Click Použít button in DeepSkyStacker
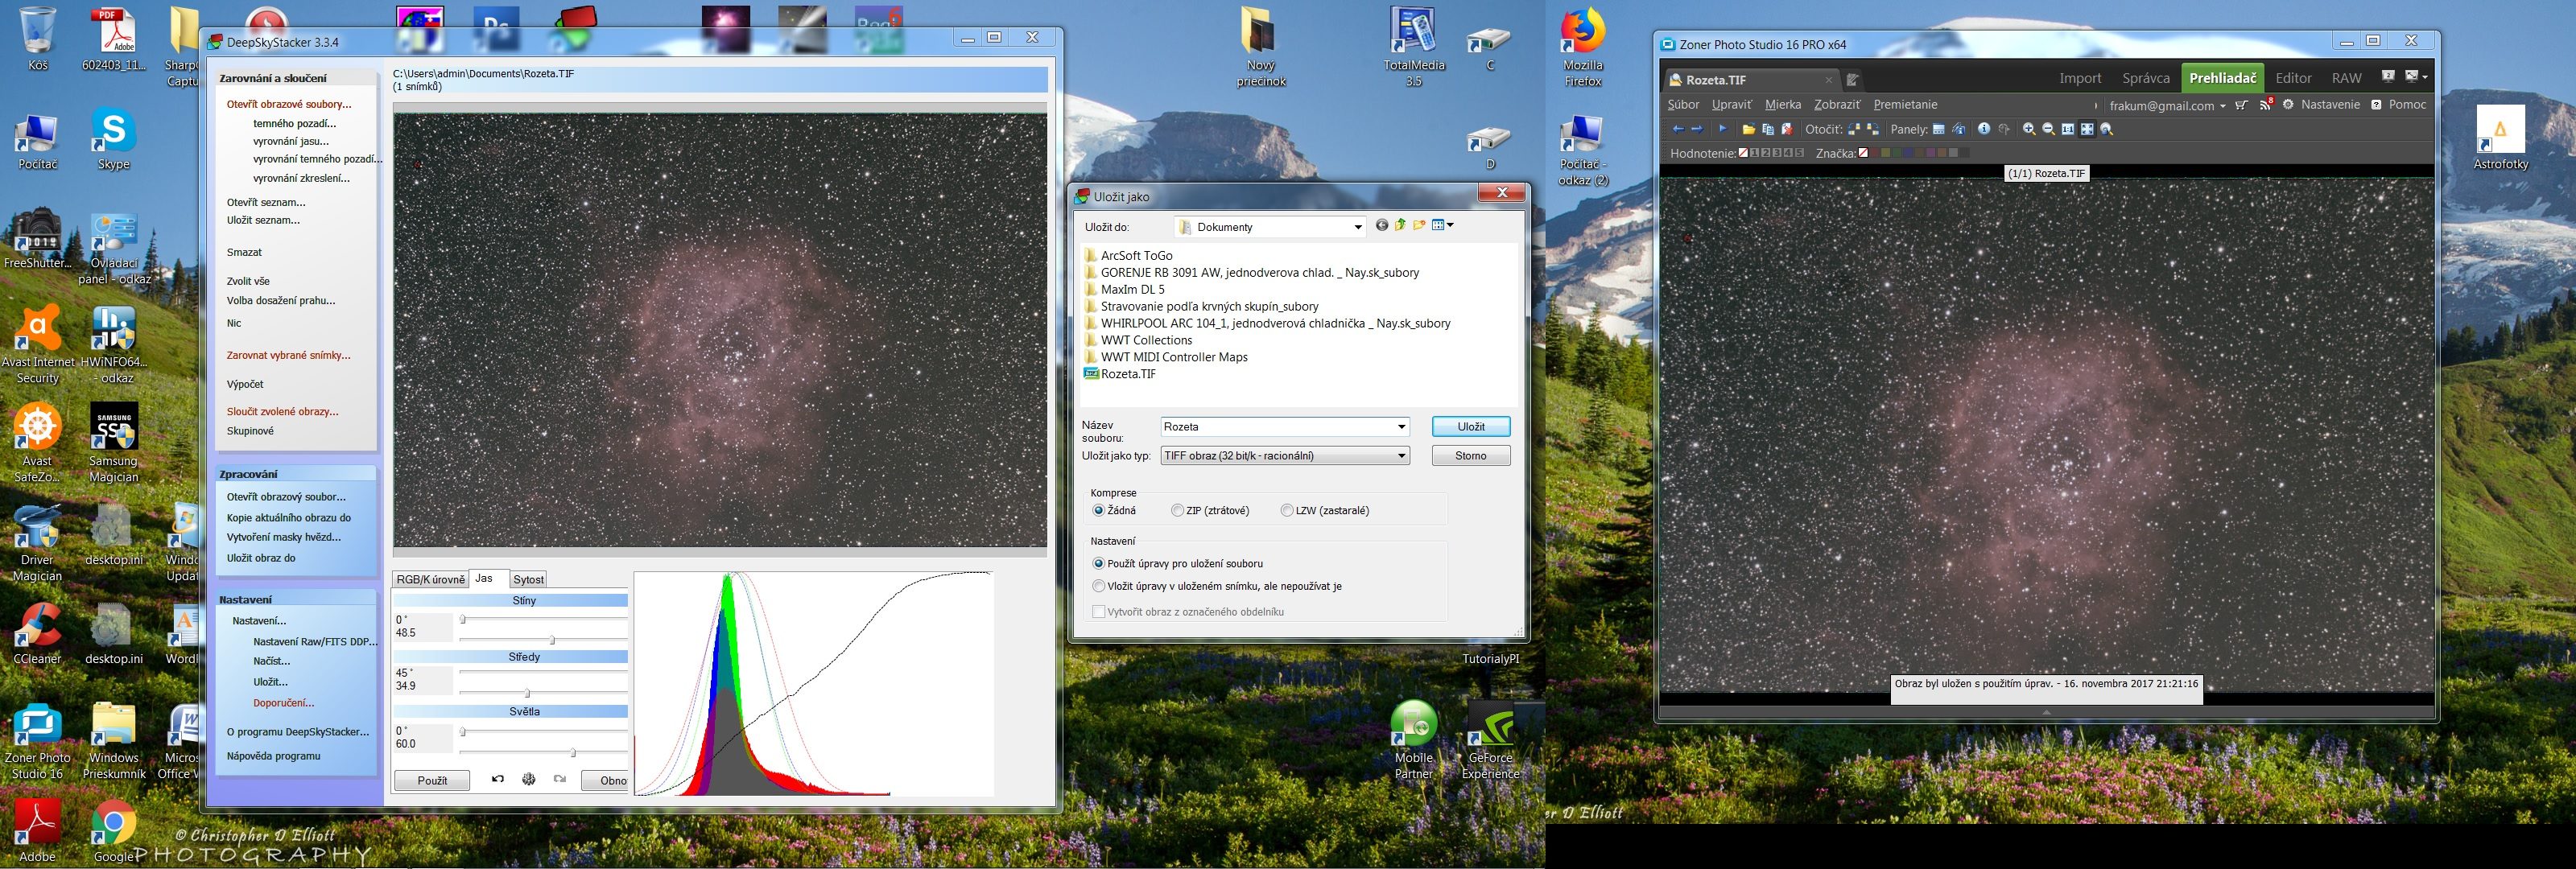 pyautogui.click(x=432, y=780)
